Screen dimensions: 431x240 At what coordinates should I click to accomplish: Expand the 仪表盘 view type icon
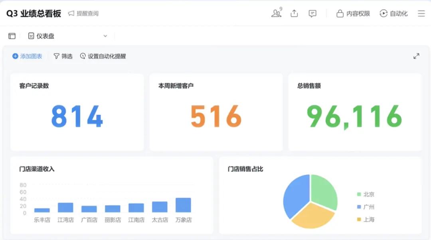[31, 35]
